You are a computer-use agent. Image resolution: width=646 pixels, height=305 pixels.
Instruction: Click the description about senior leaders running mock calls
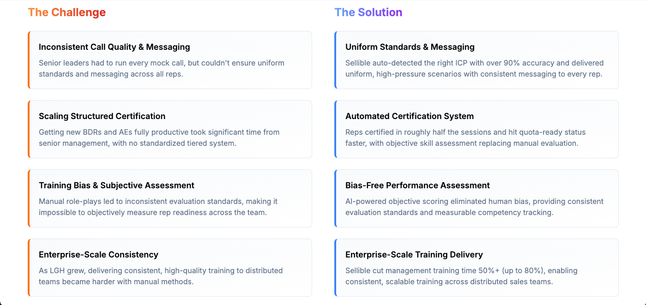(x=161, y=68)
